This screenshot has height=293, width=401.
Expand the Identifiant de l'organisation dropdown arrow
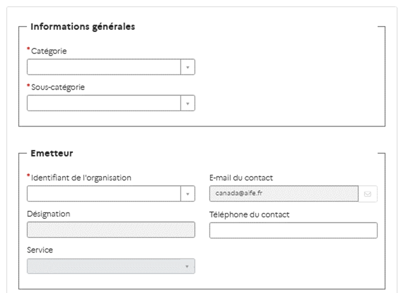click(188, 194)
